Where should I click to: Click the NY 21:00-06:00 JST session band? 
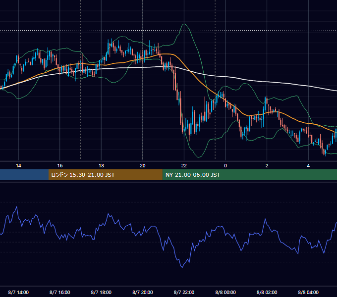click(249, 175)
